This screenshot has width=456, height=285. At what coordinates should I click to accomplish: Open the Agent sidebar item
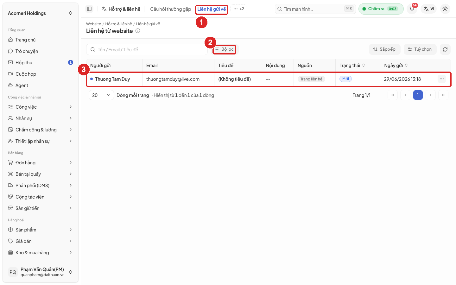[x=41, y=85]
